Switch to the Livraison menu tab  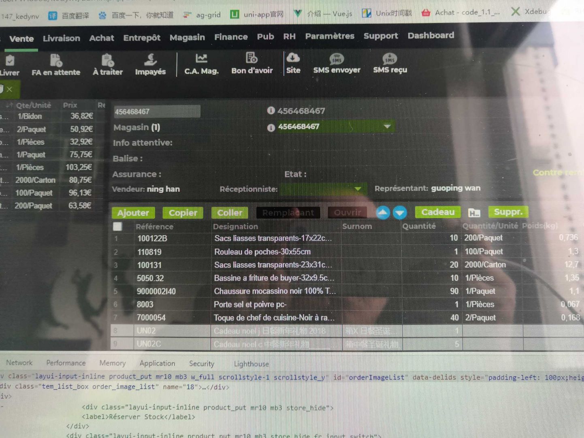pos(62,38)
